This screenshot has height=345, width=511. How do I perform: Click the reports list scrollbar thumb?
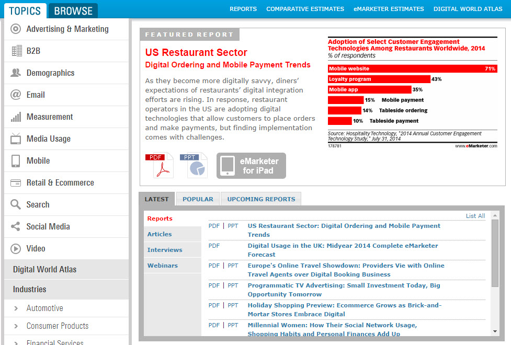click(x=495, y=253)
